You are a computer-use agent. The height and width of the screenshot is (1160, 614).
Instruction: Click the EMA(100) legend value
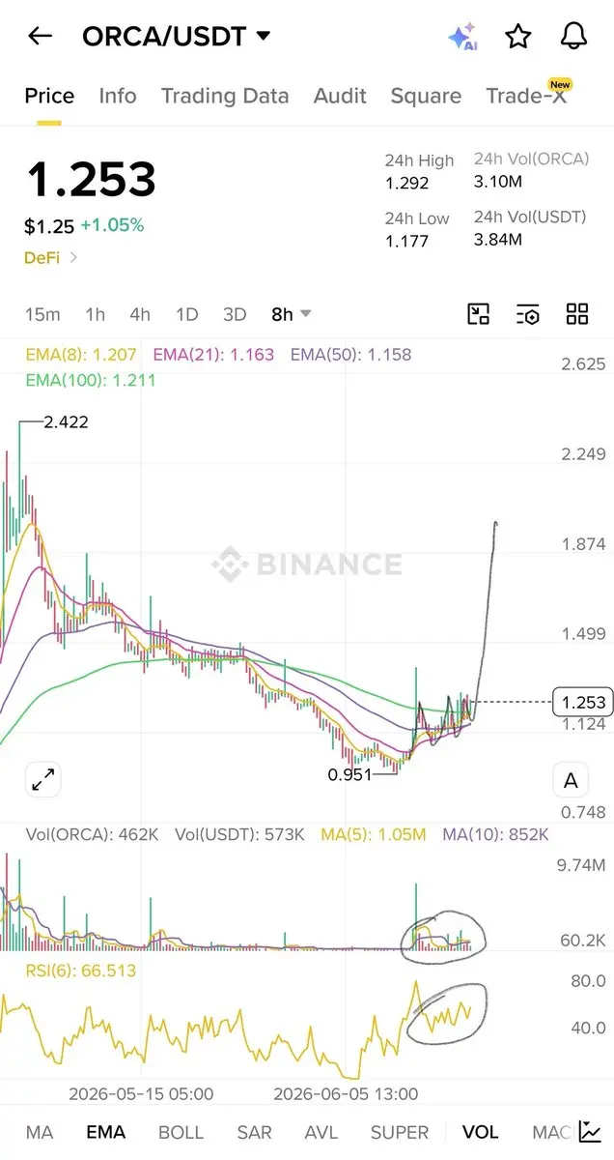tap(91, 380)
